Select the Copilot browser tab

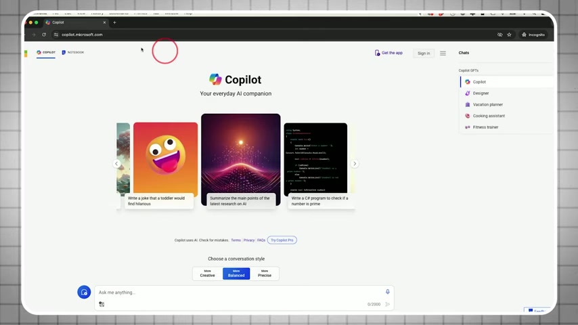(x=76, y=22)
